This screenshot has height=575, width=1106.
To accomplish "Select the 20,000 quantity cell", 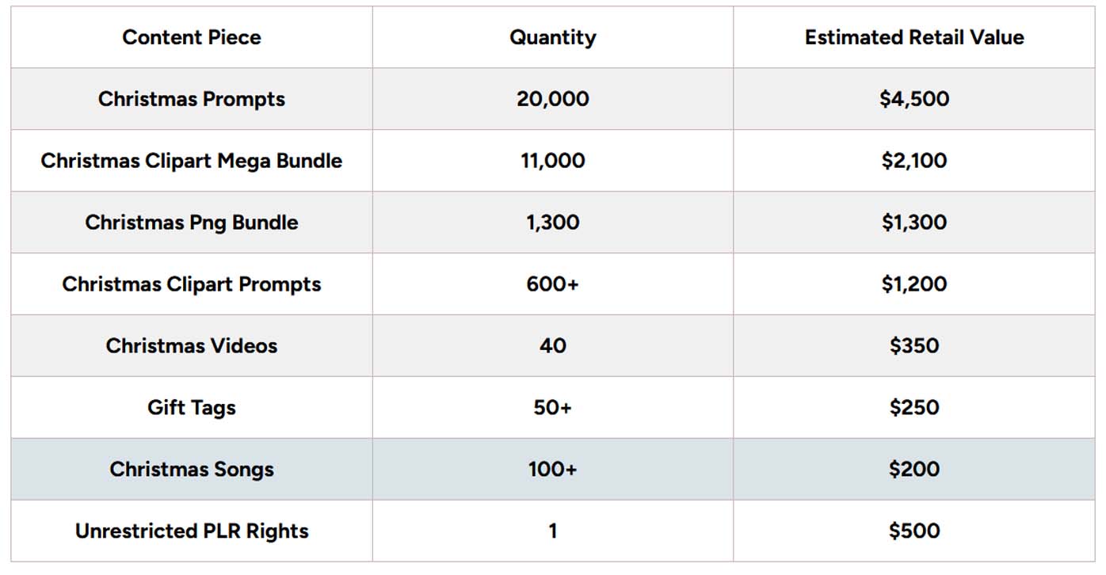I will pos(552,99).
